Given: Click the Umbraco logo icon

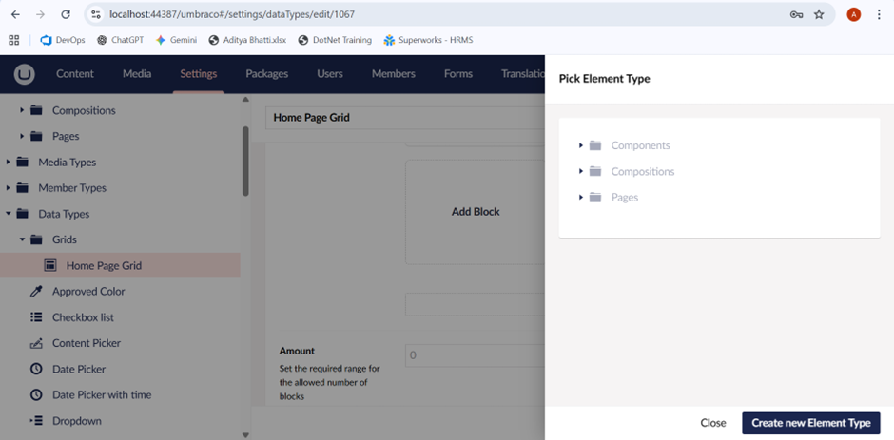Looking at the screenshot, I should 24,74.
